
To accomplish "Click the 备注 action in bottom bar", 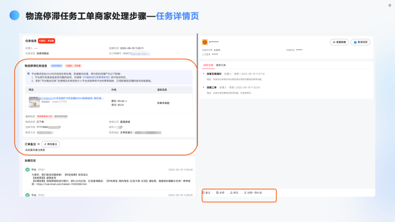I will pos(206,192).
